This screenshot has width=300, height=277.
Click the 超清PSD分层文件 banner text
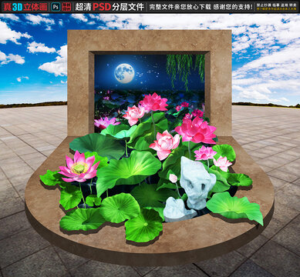[x=110, y=7]
